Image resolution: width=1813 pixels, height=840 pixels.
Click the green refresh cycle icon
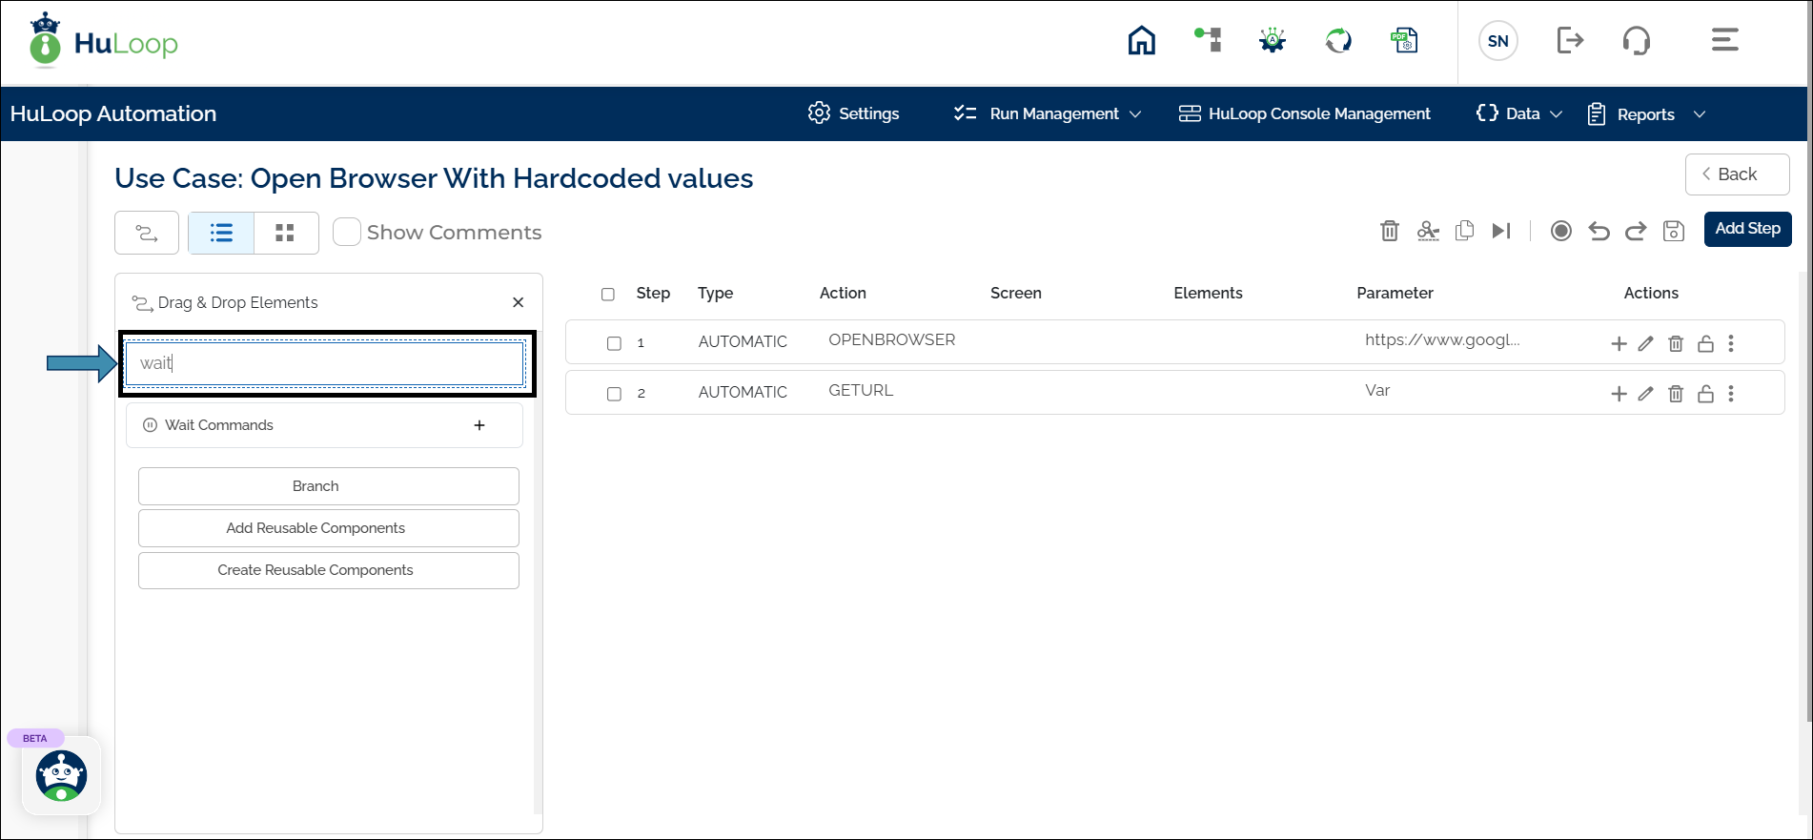pos(1338,40)
